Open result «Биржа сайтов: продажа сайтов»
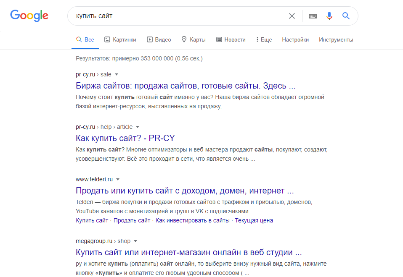 186,86
